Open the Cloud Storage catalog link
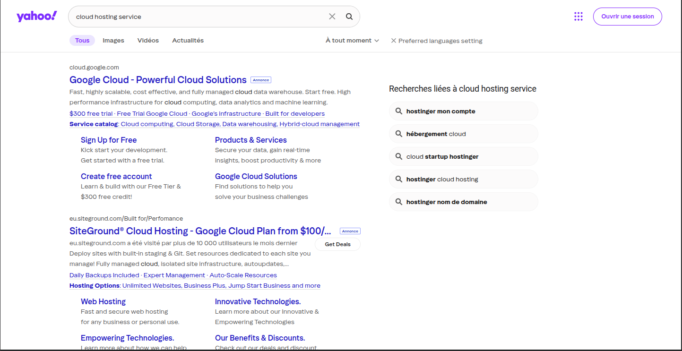 pyautogui.click(x=198, y=124)
